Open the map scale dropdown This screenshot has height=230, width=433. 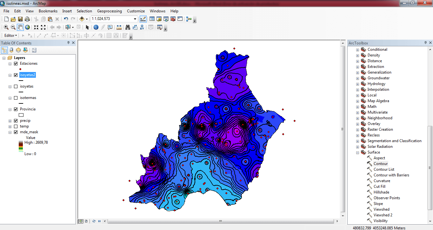point(135,19)
